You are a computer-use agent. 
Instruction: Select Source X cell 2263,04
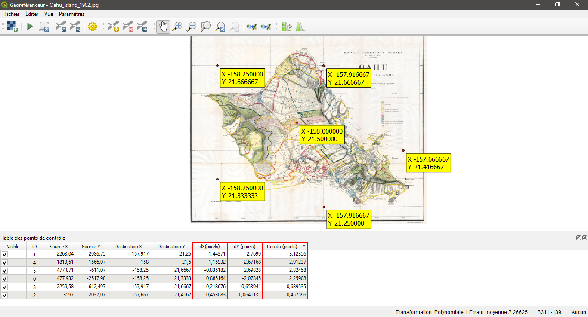tap(59, 254)
